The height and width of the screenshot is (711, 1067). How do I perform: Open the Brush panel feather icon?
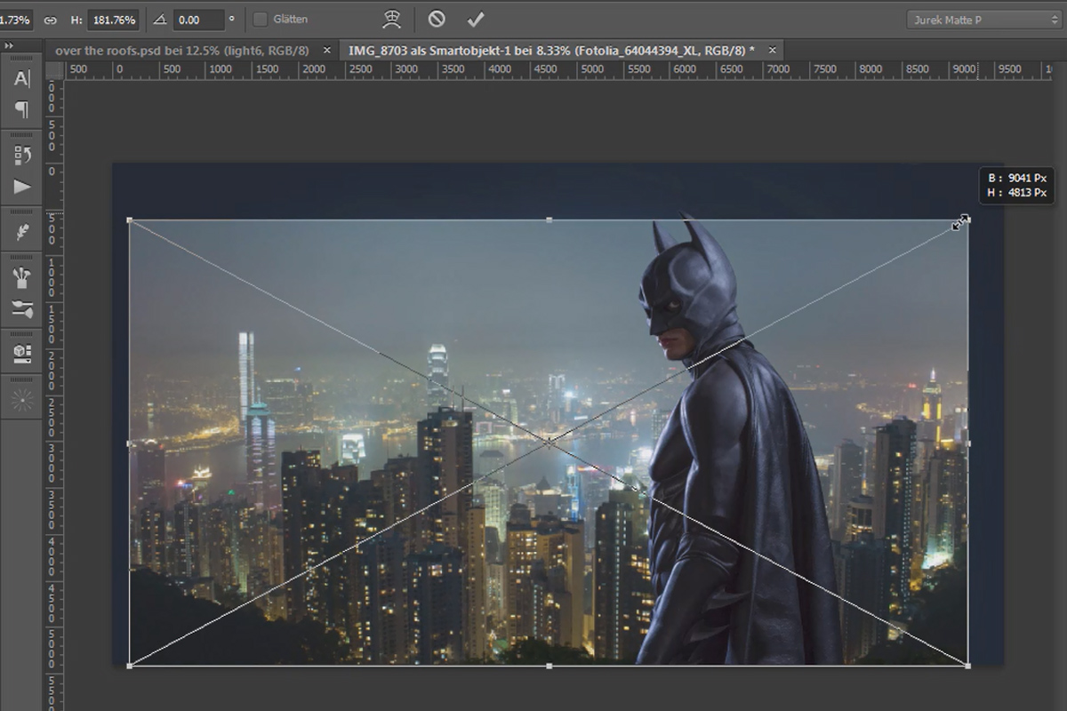(x=22, y=233)
